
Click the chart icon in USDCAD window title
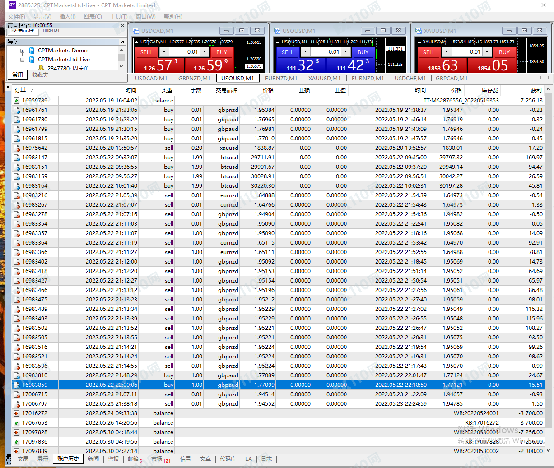tap(136, 31)
